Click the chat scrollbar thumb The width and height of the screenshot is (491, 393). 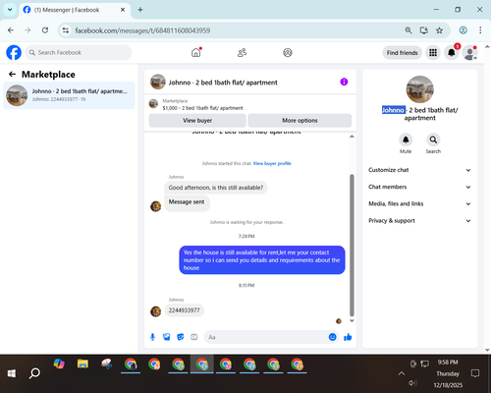pos(352,246)
